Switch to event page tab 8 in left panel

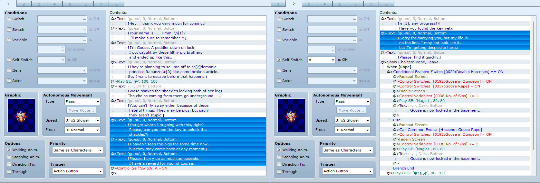pos(117,4)
